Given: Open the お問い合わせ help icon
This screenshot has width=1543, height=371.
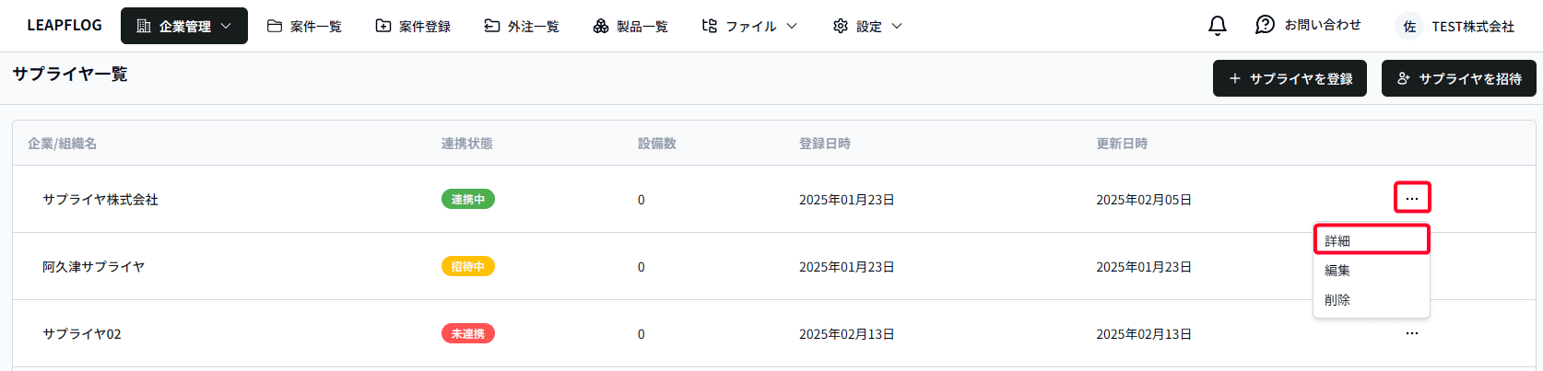Looking at the screenshot, I should point(1265,25).
